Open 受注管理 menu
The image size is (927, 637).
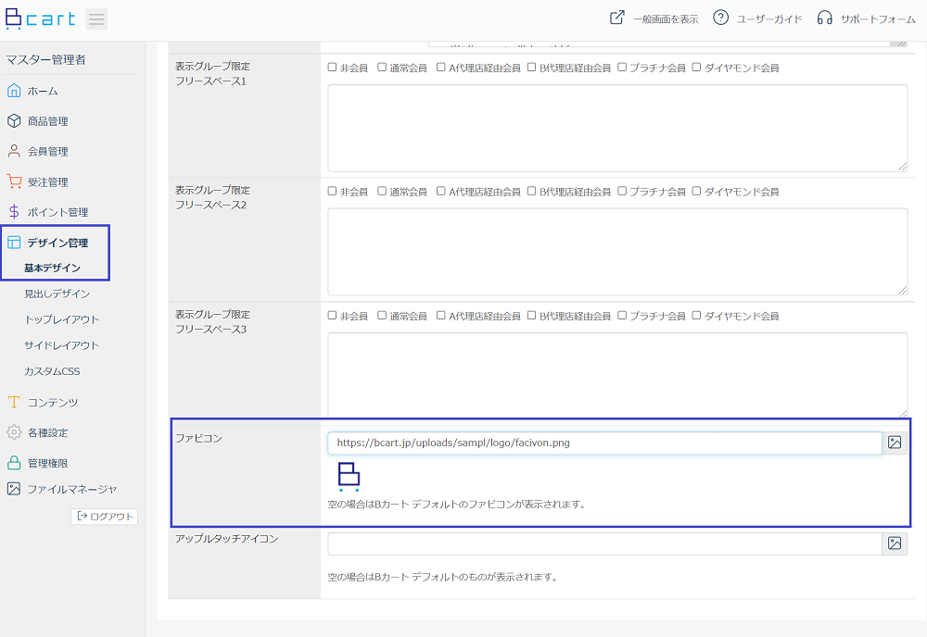[48, 181]
